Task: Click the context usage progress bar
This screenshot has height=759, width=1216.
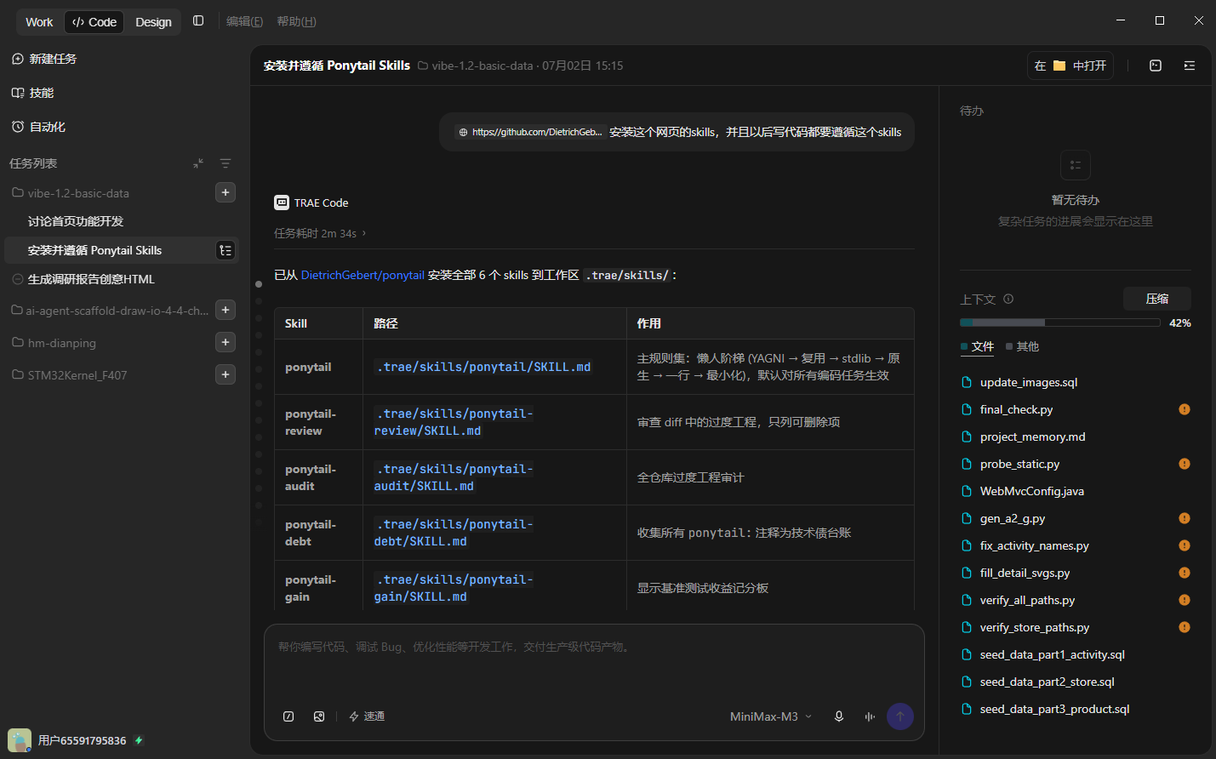Action: point(1060,322)
